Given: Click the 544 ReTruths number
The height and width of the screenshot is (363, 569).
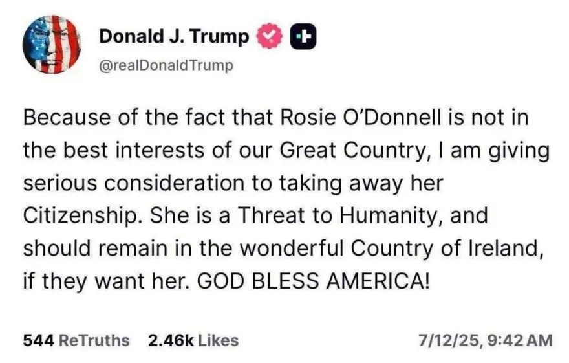Looking at the screenshot, I should coord(38,340).
